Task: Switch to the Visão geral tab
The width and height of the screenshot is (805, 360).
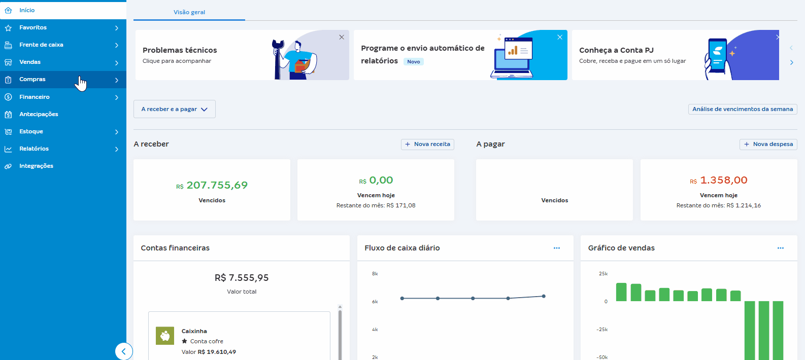Action: click(189, 12)
